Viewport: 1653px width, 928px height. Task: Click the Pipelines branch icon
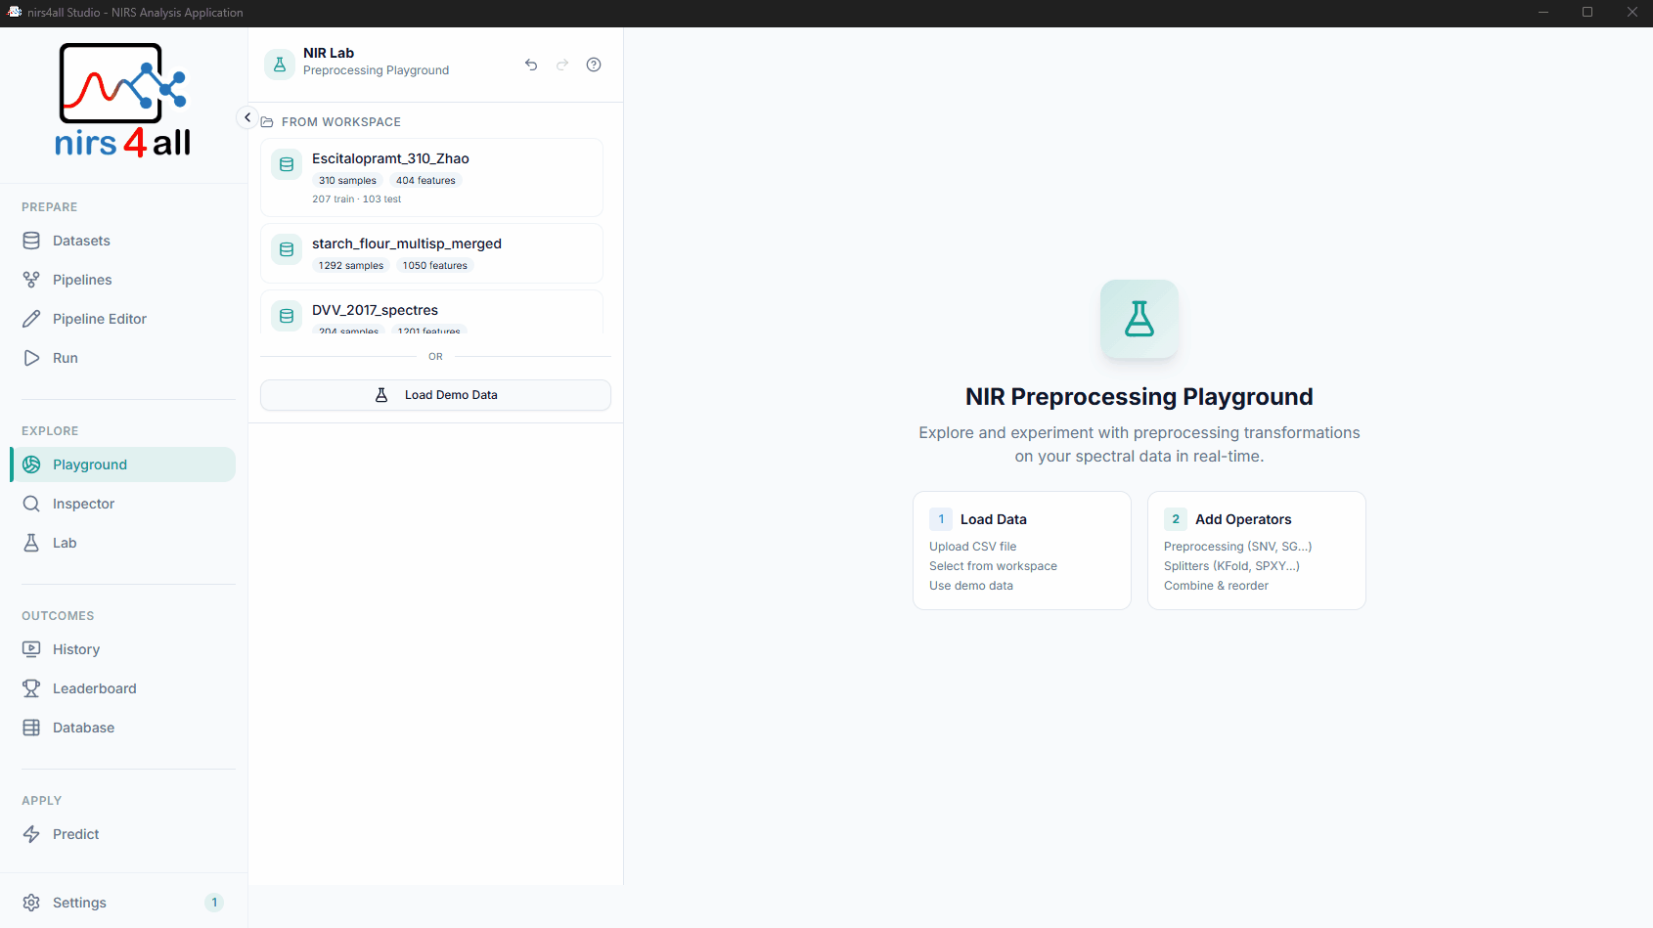(31, 280)
